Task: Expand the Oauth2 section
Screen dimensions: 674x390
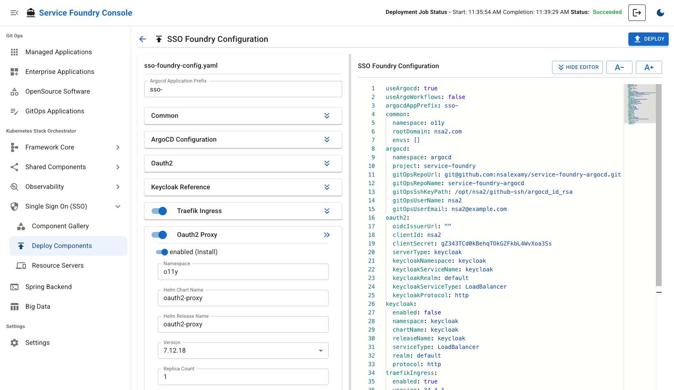Action: (327, 163)
